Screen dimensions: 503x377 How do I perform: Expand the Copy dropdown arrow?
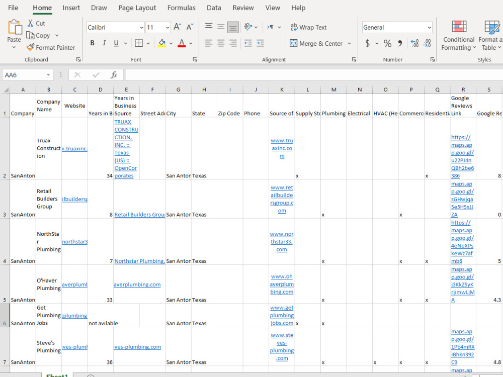coord(57,35)
